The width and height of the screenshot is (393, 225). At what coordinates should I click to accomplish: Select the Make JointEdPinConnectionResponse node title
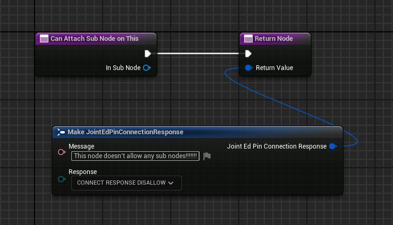tap(126, 132)
